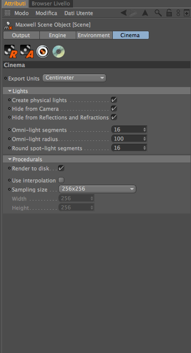Switch to the Environment tab
Image resolution: width=191 pixels, height=353 pixels.
(x=94, y=35)
